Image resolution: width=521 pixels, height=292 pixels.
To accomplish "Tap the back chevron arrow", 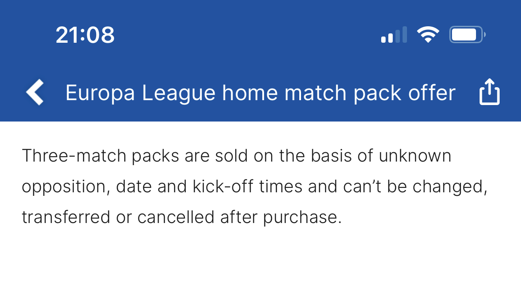I will (35, 92).
